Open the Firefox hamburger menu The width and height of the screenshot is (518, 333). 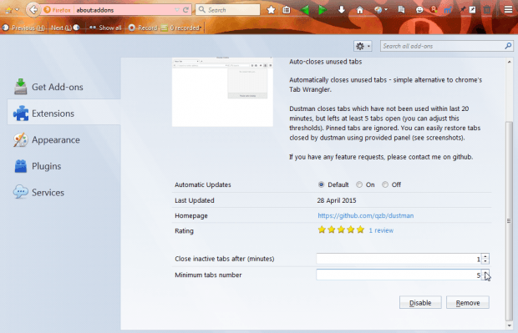point(509,10)
